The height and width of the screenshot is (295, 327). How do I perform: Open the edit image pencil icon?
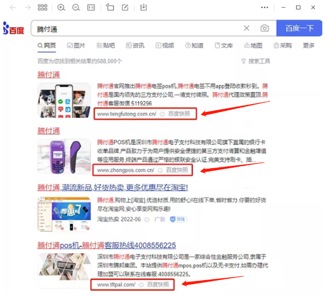[125, 8]
